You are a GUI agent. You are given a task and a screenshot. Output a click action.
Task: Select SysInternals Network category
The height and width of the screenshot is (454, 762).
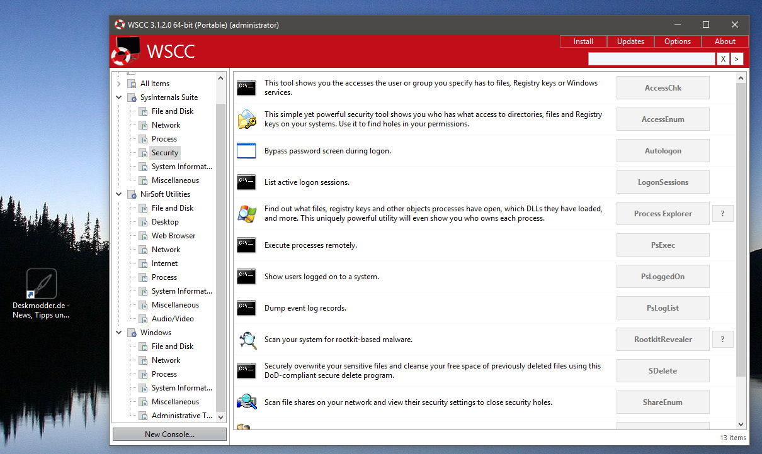tap(166, 125)
